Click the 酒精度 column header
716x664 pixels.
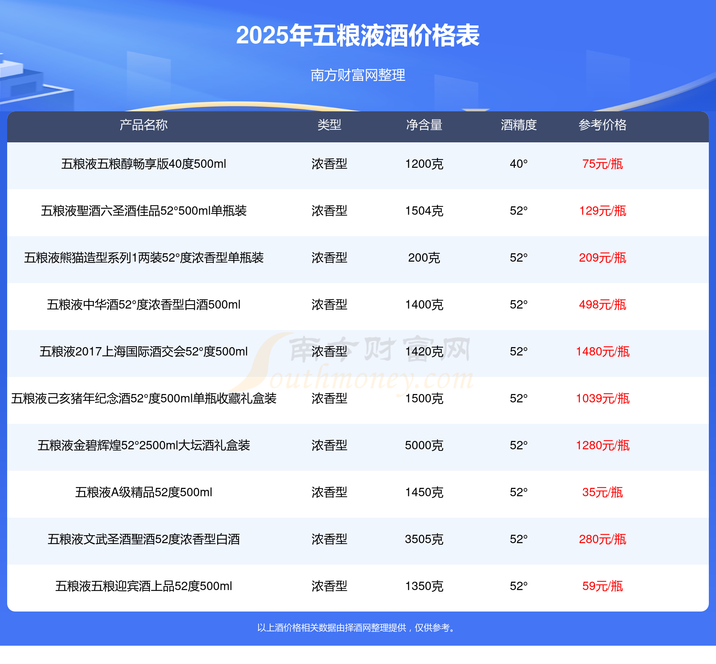point(519,125)
